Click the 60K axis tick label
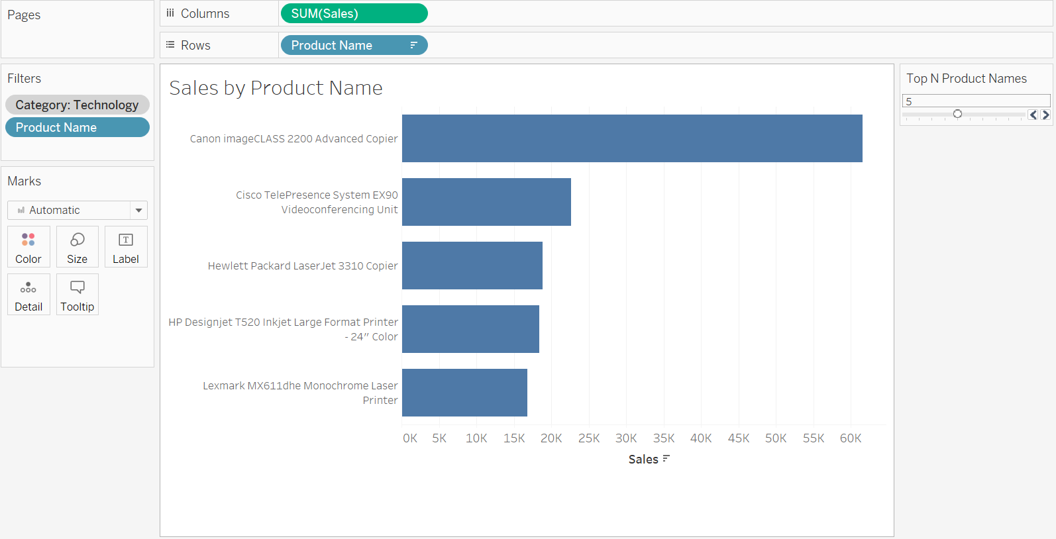This screenshot has width=1056, height=539. (x=851, y=438)
